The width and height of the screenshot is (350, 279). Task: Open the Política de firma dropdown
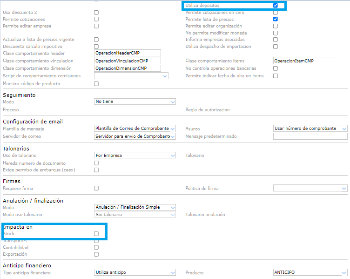click(310, 189)
